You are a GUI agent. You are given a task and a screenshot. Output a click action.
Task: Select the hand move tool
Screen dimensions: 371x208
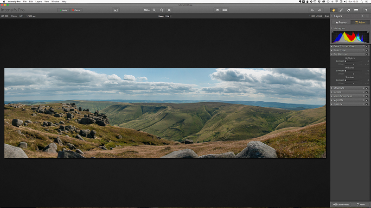pos(333,10)
